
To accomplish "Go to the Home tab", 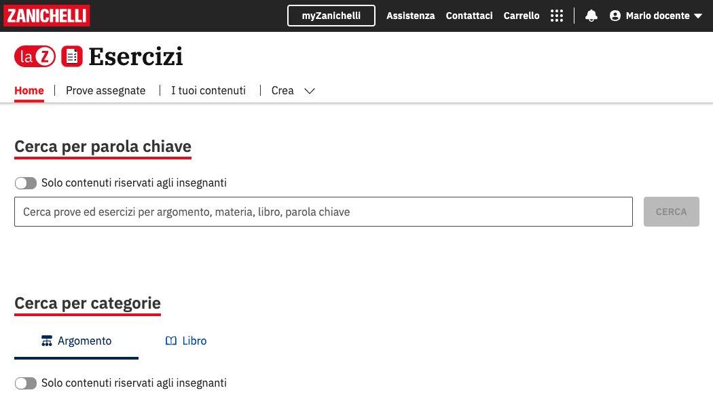I will point(29,90).
